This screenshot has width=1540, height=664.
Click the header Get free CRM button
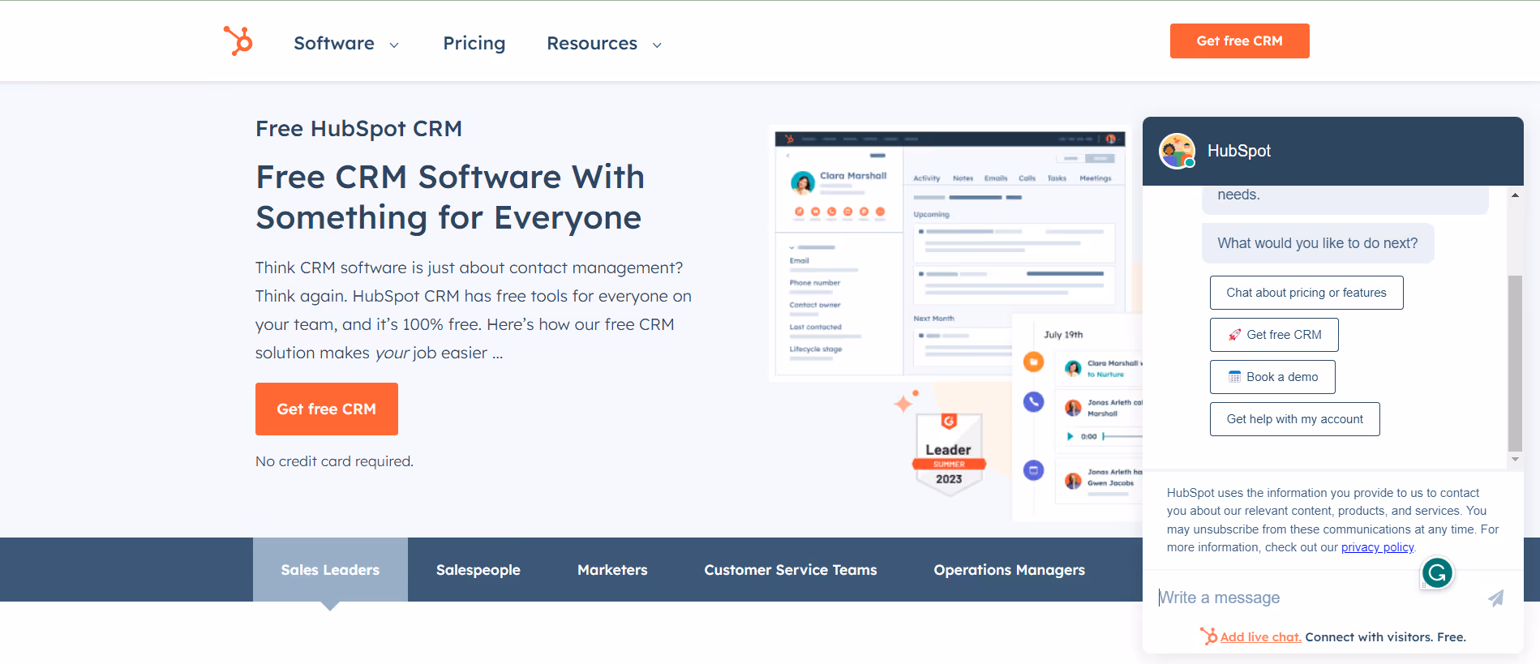point(1239,41)
